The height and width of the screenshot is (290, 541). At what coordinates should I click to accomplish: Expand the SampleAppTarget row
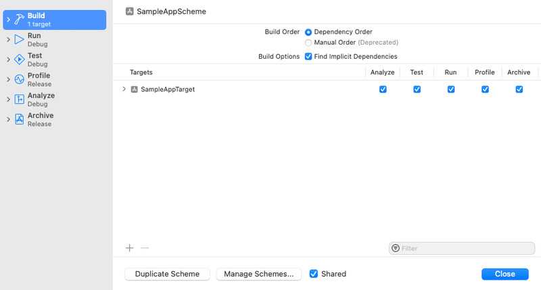tap(124, 89)
